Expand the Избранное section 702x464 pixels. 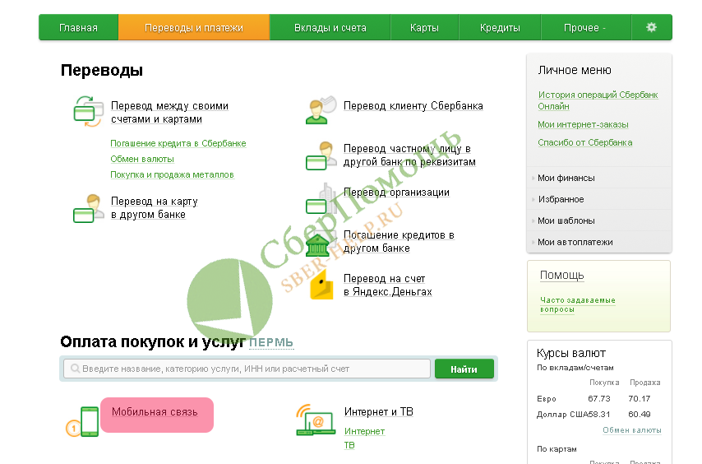(x=561, y=199)
